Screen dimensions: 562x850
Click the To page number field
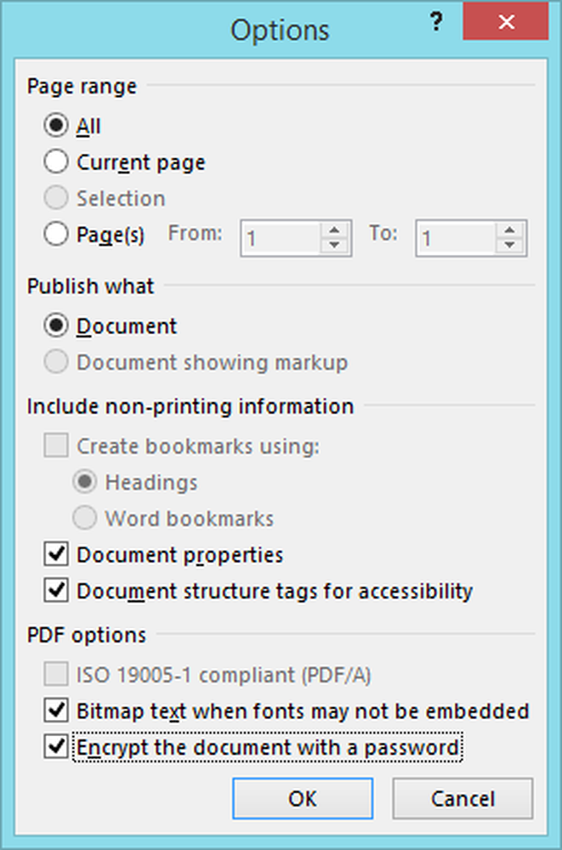coord(454,237)
